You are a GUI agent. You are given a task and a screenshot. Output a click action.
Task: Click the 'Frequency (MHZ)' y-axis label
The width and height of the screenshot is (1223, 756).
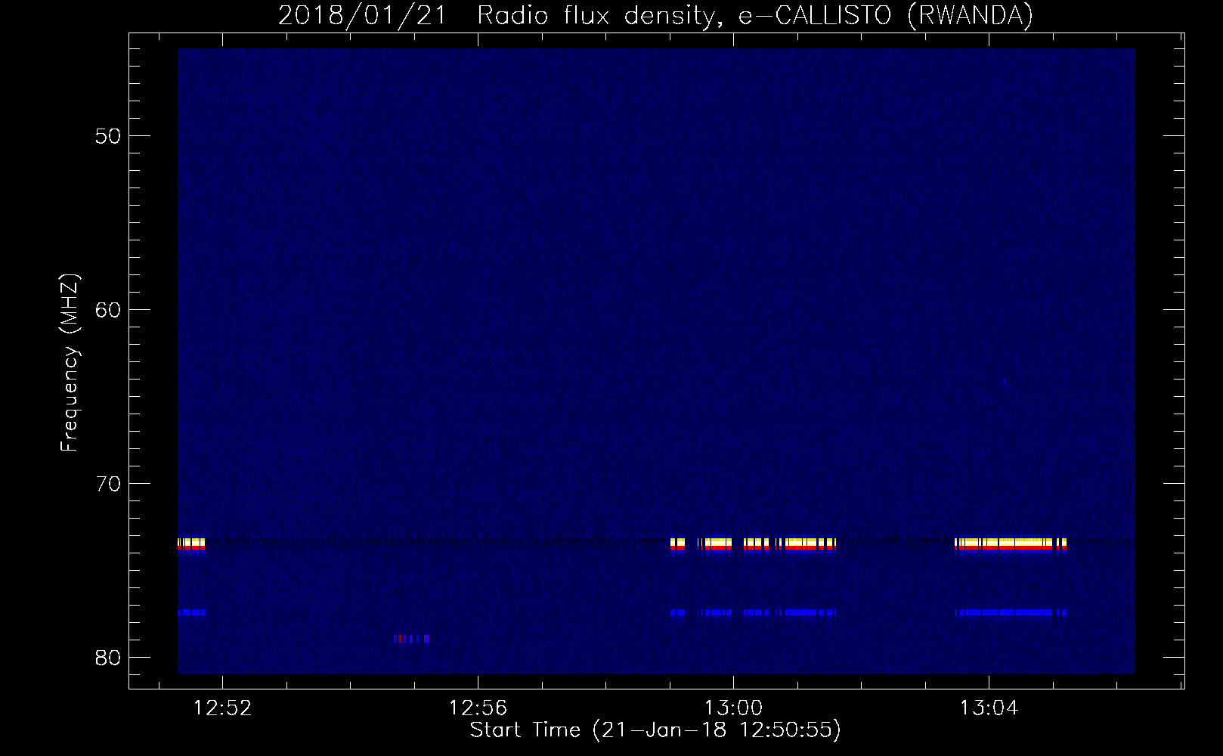70,363
